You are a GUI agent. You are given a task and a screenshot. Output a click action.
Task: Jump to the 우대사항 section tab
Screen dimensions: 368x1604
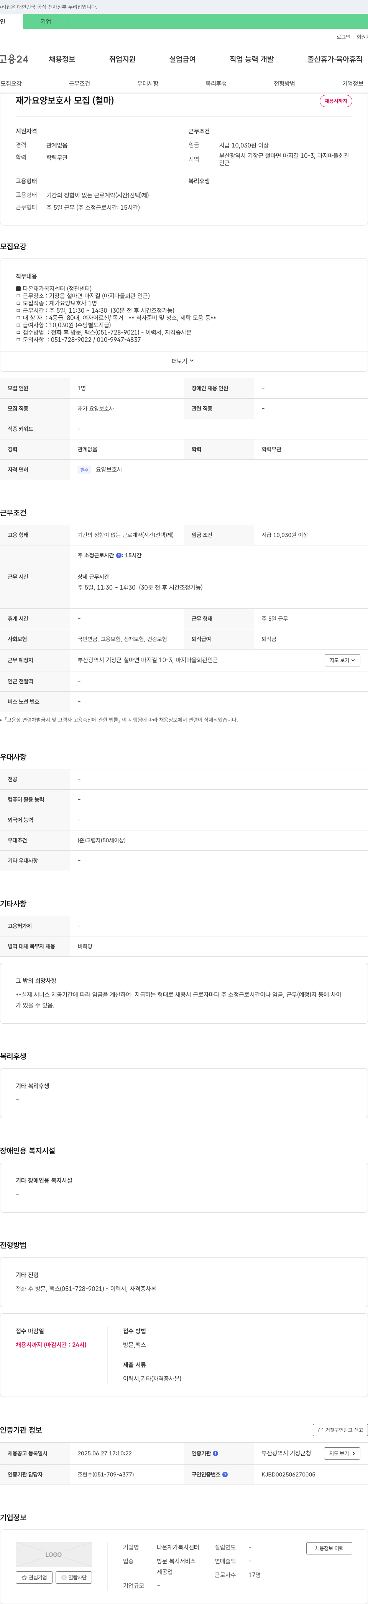point(148,83)
